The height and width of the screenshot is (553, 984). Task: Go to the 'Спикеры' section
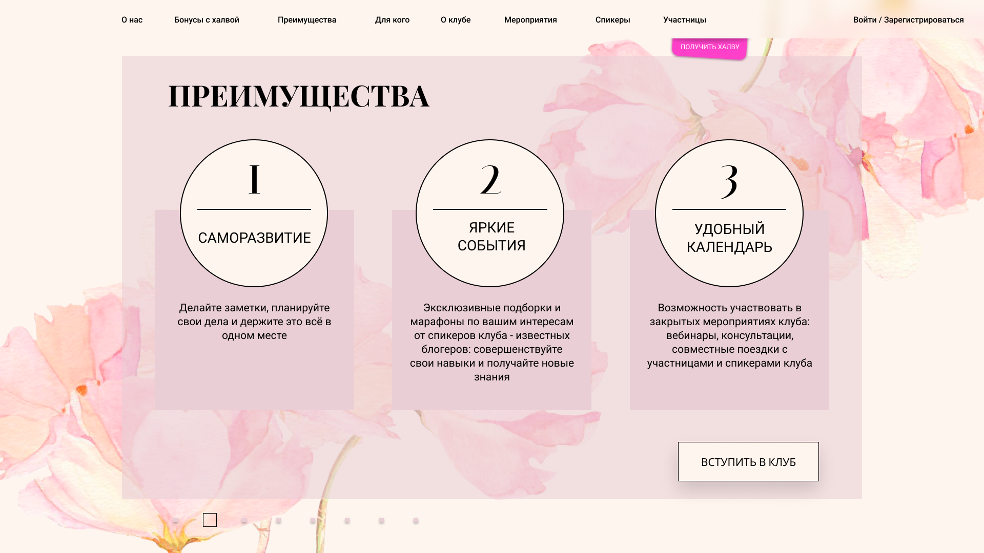pyautogui.click(x=613, y=20)
